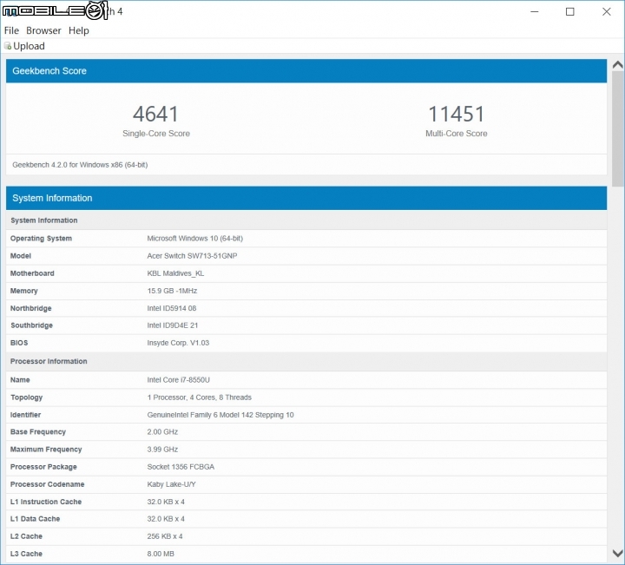Viewport: 625px width, 565px height.
Task: Click GenuineIntel Family 6 Model 142 identifier
Action: click(220, 415)
